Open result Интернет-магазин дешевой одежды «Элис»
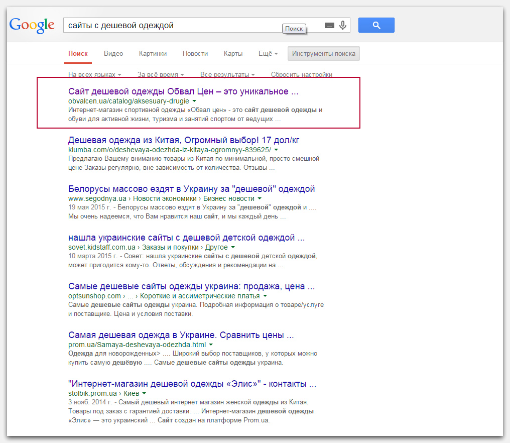Screen dimensions: 510x443 192,384
